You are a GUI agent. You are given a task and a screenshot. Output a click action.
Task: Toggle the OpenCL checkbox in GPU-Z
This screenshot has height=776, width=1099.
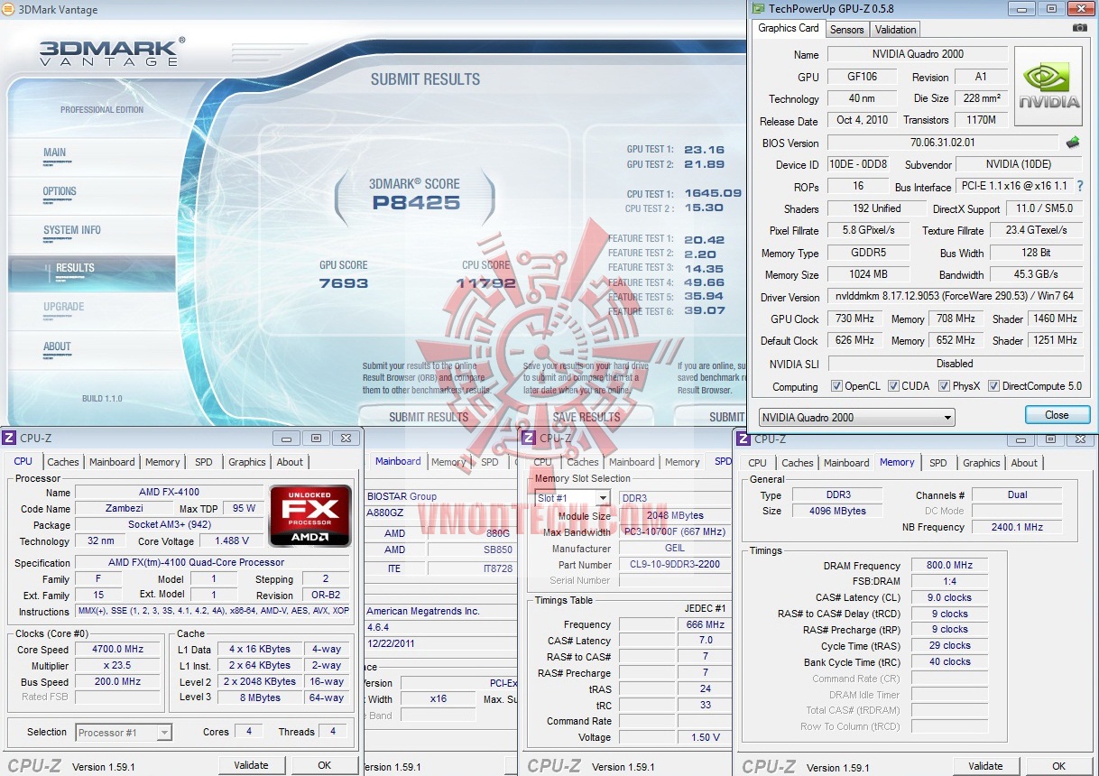coord(836,386)
